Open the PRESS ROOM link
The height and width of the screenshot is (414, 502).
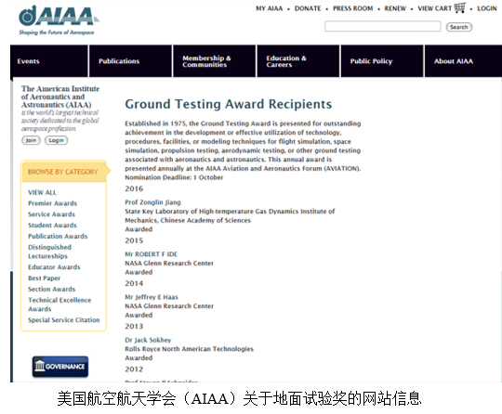pos(353,8)
